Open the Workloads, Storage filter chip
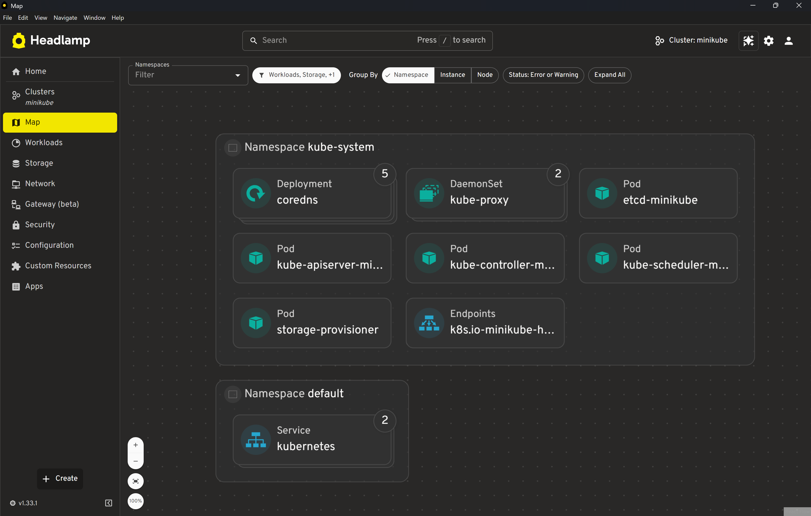The image size is (811, 516). coord(296,75)
